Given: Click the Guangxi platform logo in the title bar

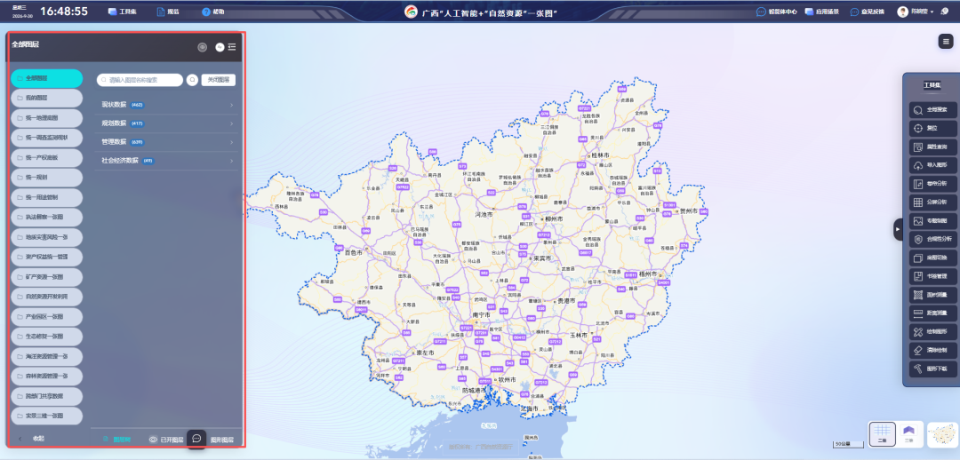Looking at the screenshot, I should click(412, 12).
